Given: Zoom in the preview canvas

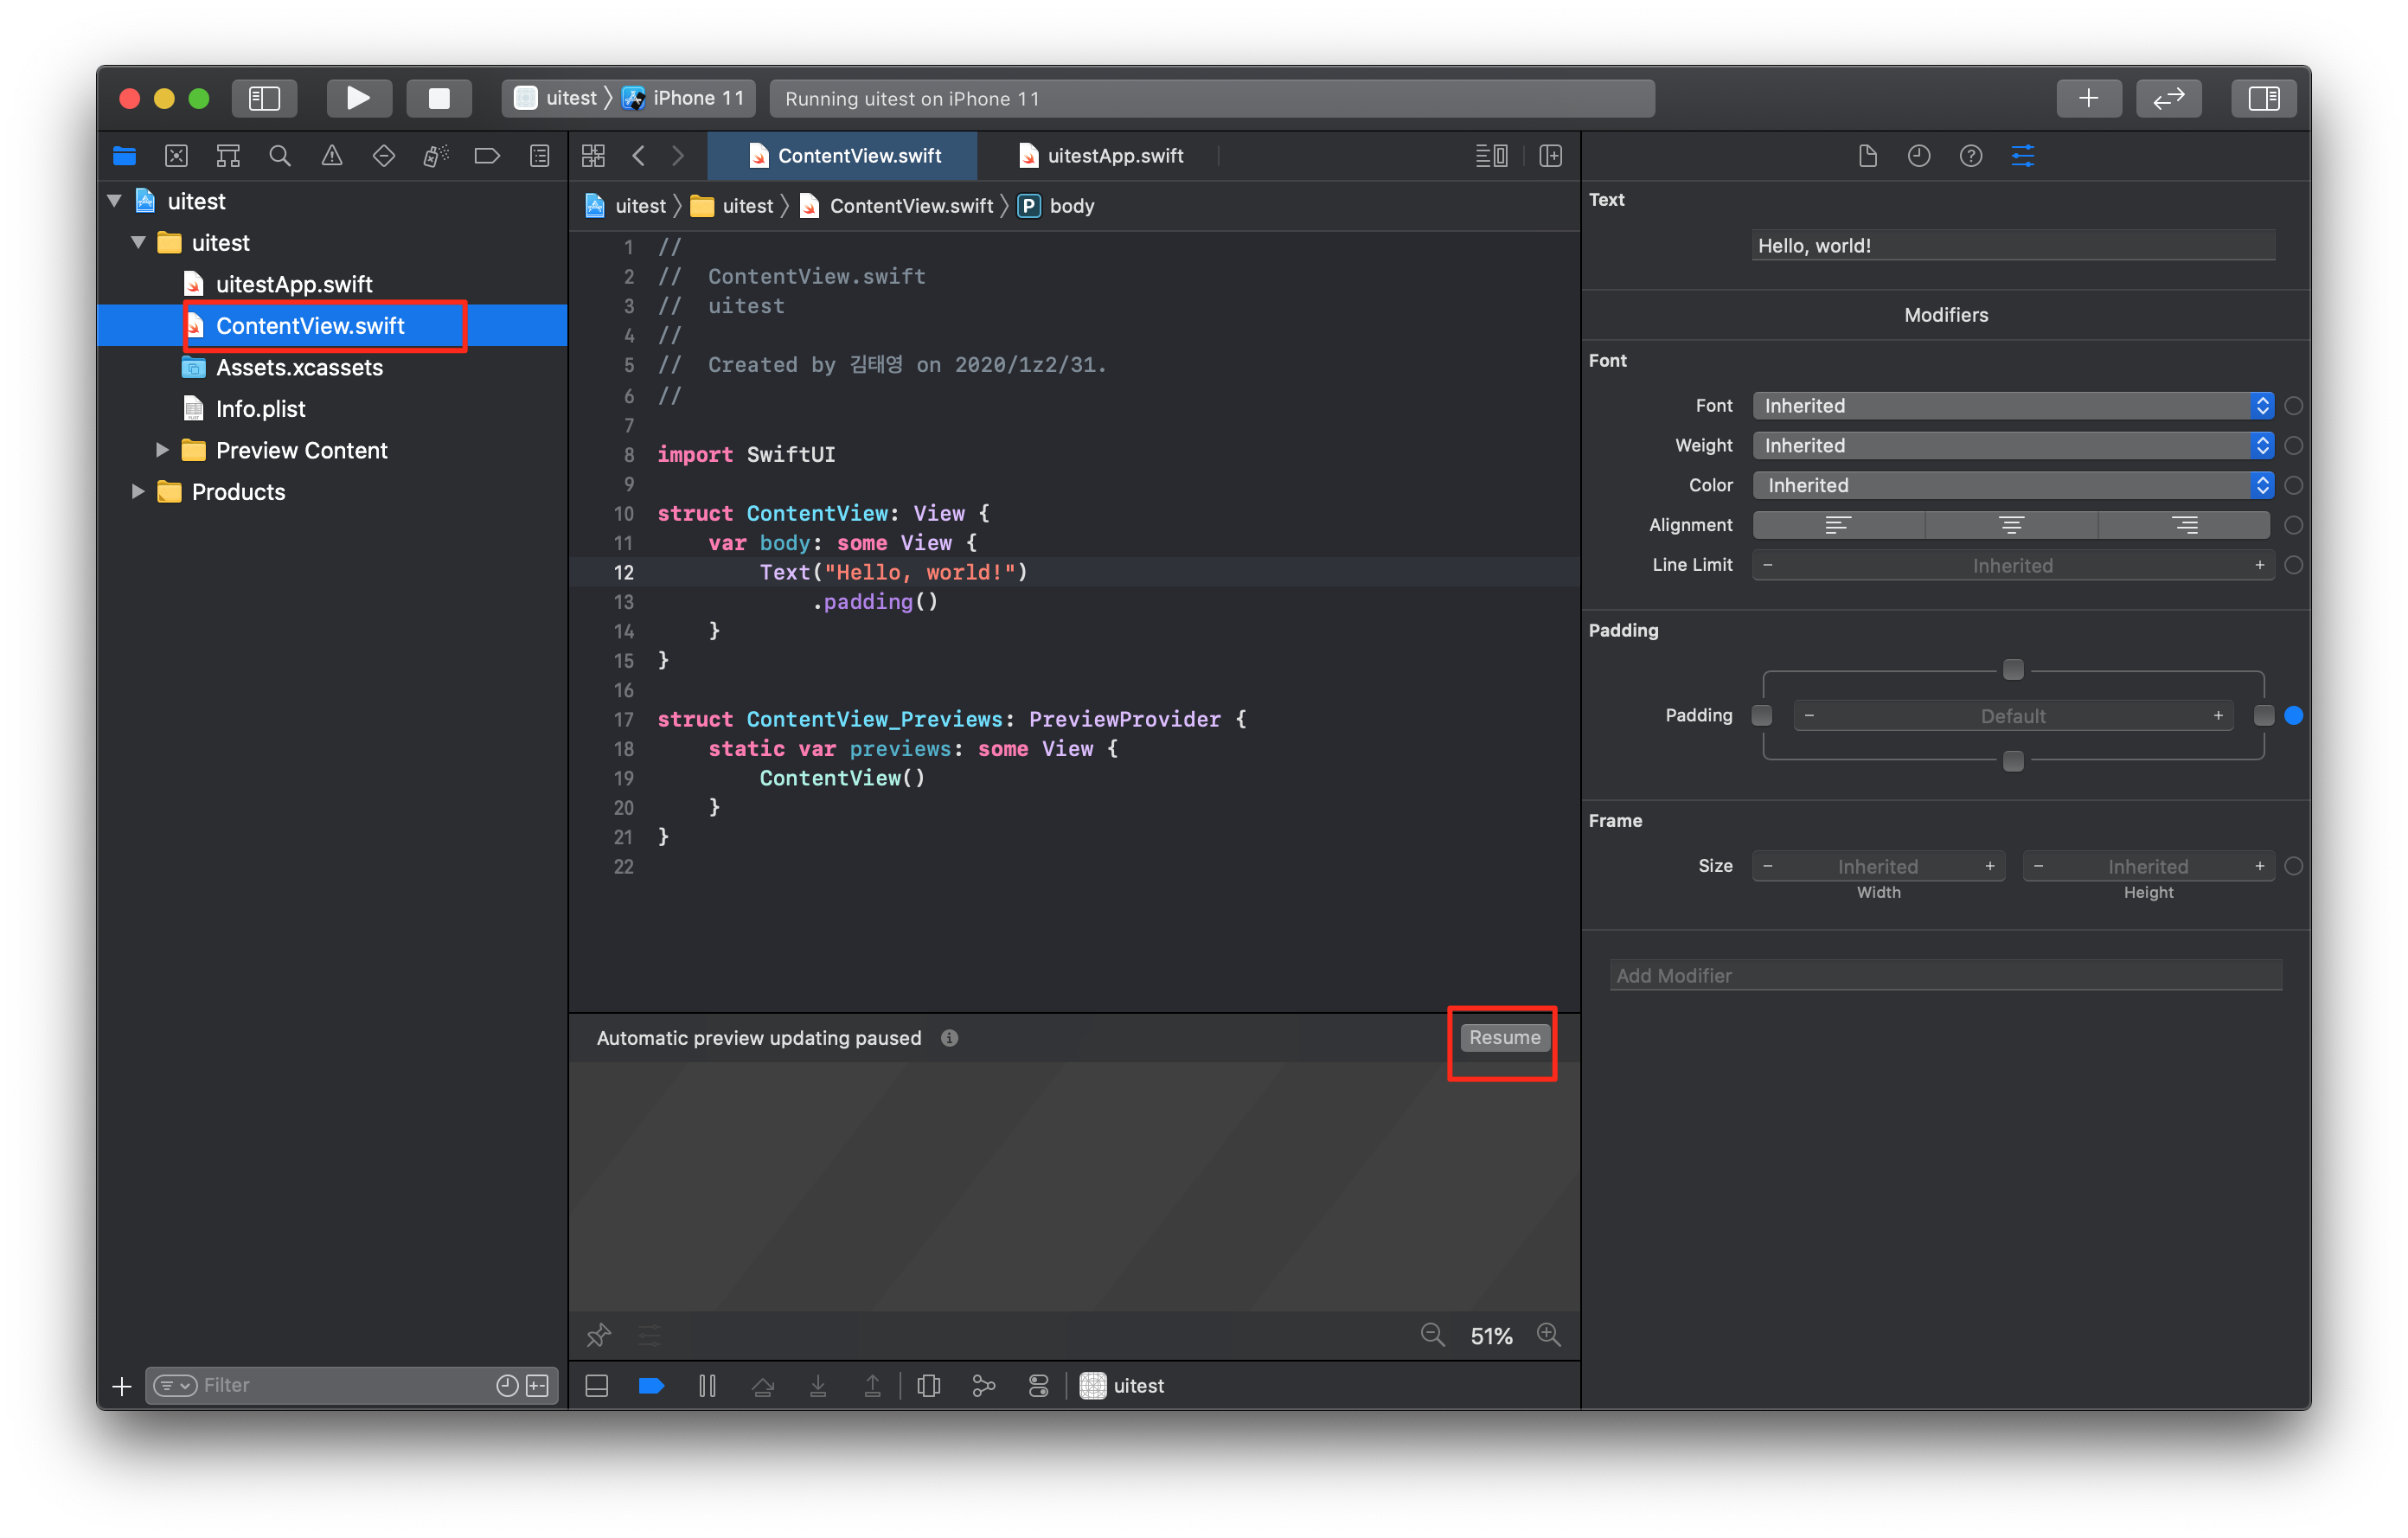Looking at the screenshot, I should (1548, 1335).
